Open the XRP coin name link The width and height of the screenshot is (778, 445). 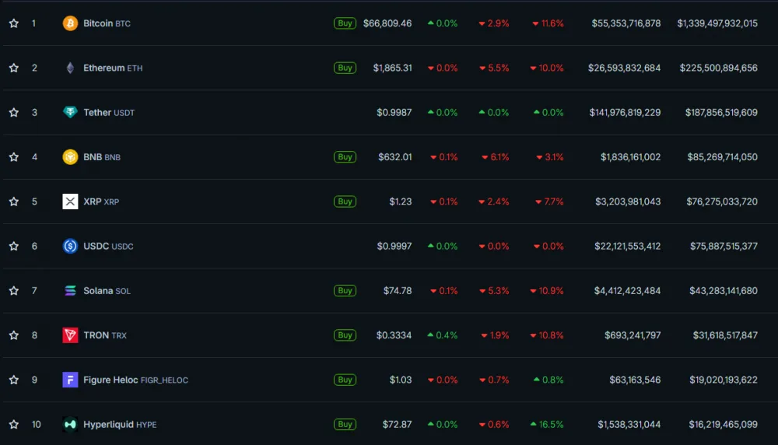[x=101, y=201]
